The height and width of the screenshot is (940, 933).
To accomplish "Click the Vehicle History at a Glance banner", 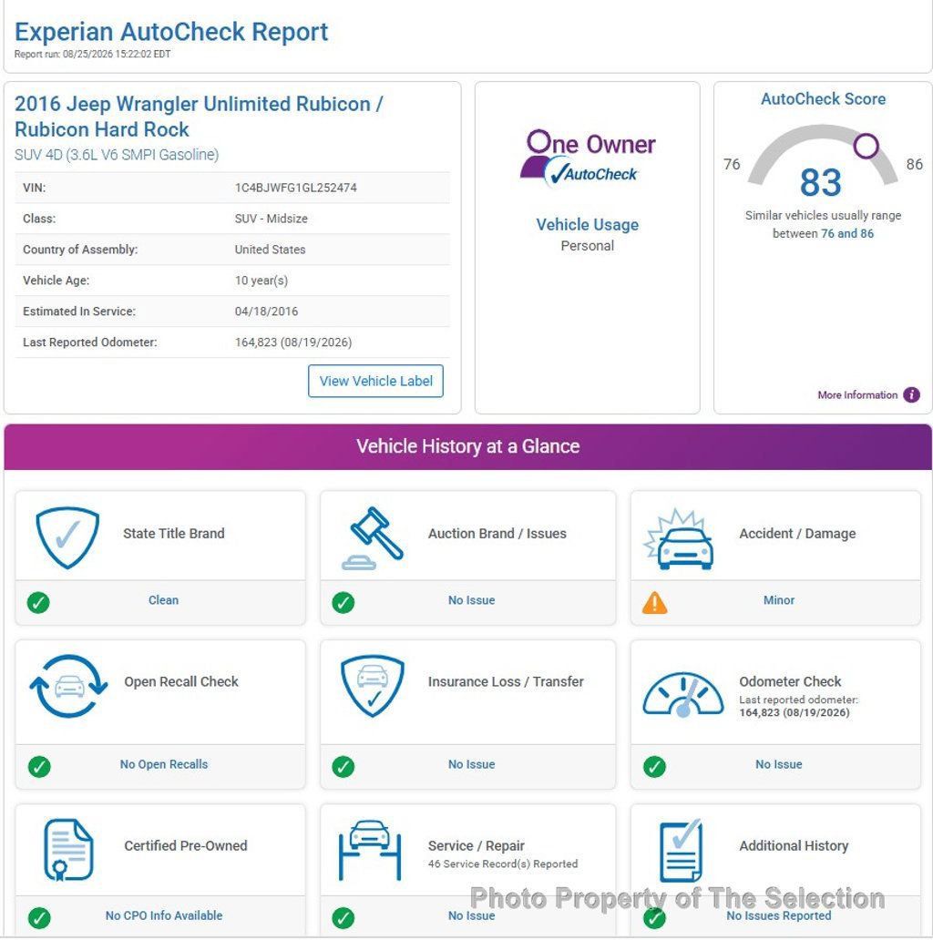I will pos(467,446).
